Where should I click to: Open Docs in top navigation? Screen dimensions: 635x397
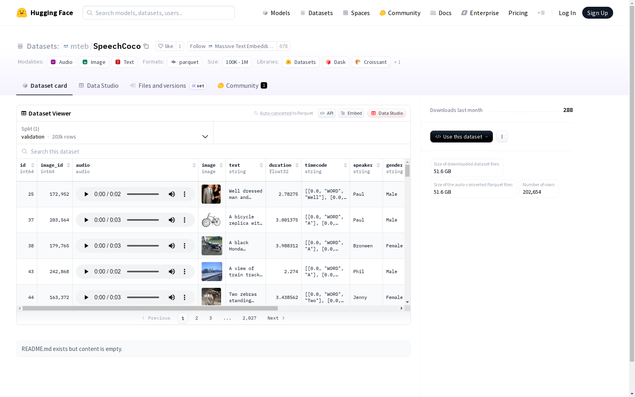(x=441, y=13)
